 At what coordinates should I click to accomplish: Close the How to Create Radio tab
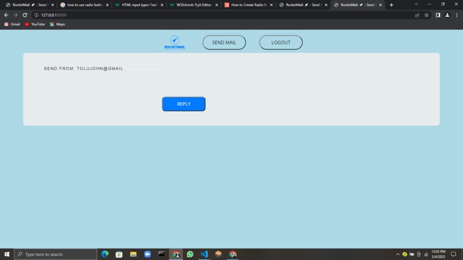pyautogui.click(x=271, y=5)
